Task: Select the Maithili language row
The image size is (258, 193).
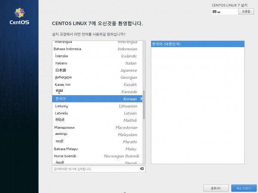Action: click(x=97, y=120)
